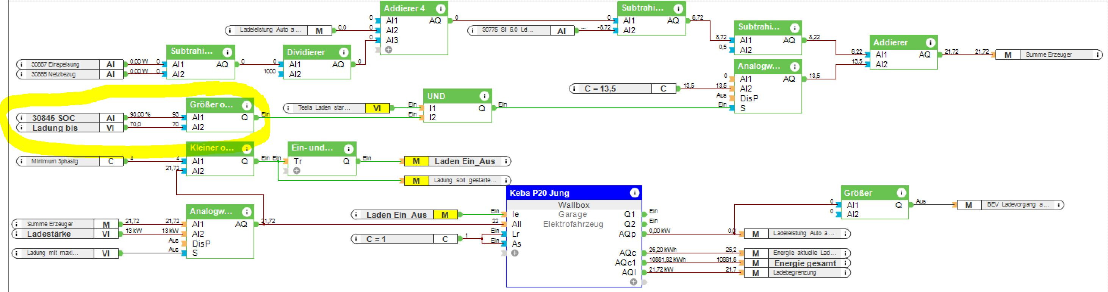Click info icon of Ladung mit maxi... input
Screen dimensions: 1108x292
16,253
